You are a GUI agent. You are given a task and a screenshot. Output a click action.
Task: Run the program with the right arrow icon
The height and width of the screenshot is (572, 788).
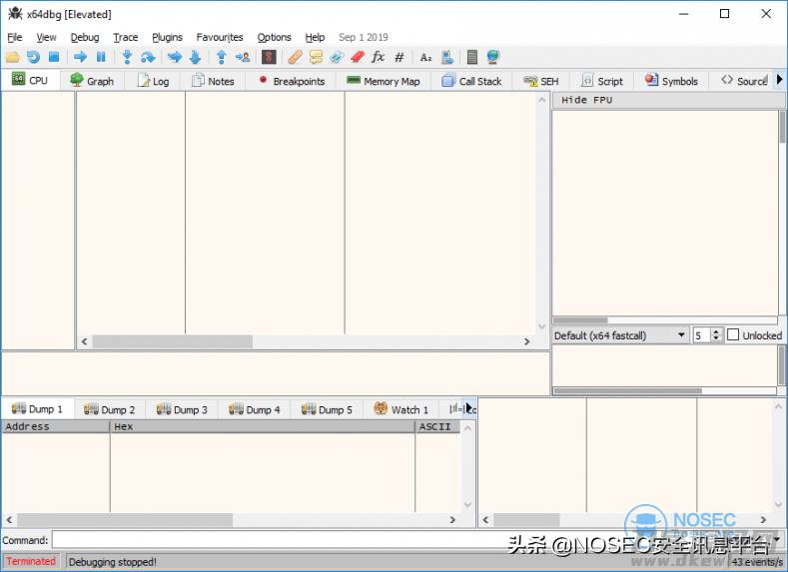click(80, 57)
